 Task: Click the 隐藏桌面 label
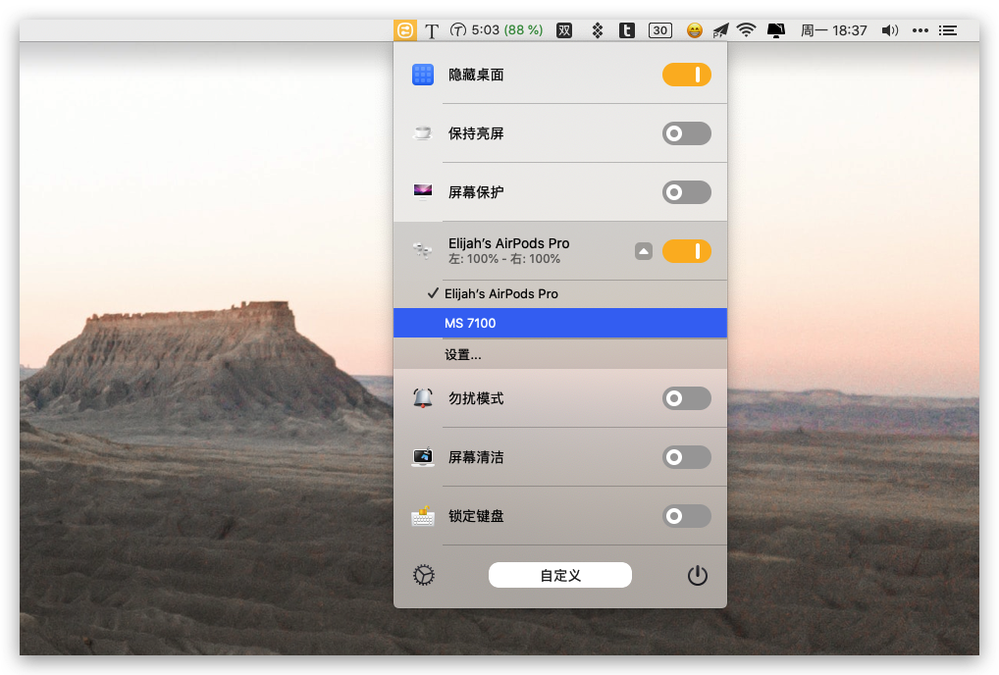coord(476,75)
